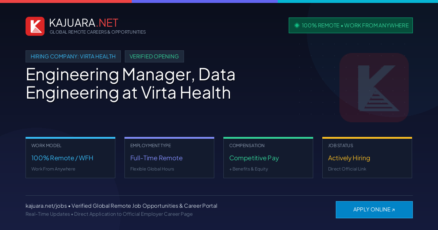Open the Compensation card
The height and width of the screenshot is (230, 438).
[268, 158]
